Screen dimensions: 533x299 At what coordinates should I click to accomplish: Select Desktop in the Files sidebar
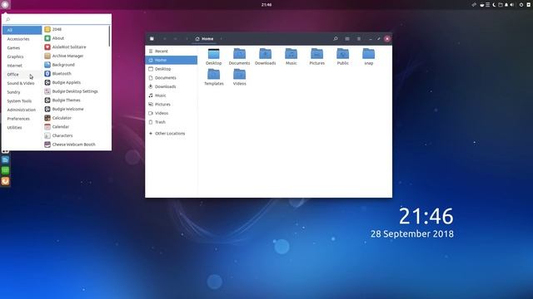coord(172,69)
